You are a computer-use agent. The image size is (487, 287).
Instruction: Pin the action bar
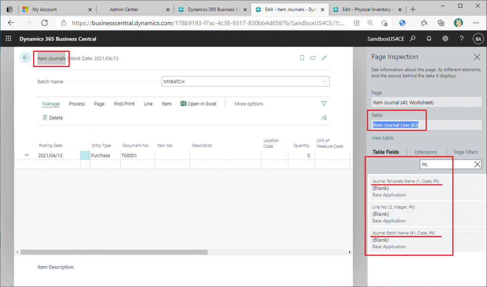point(324,117)
